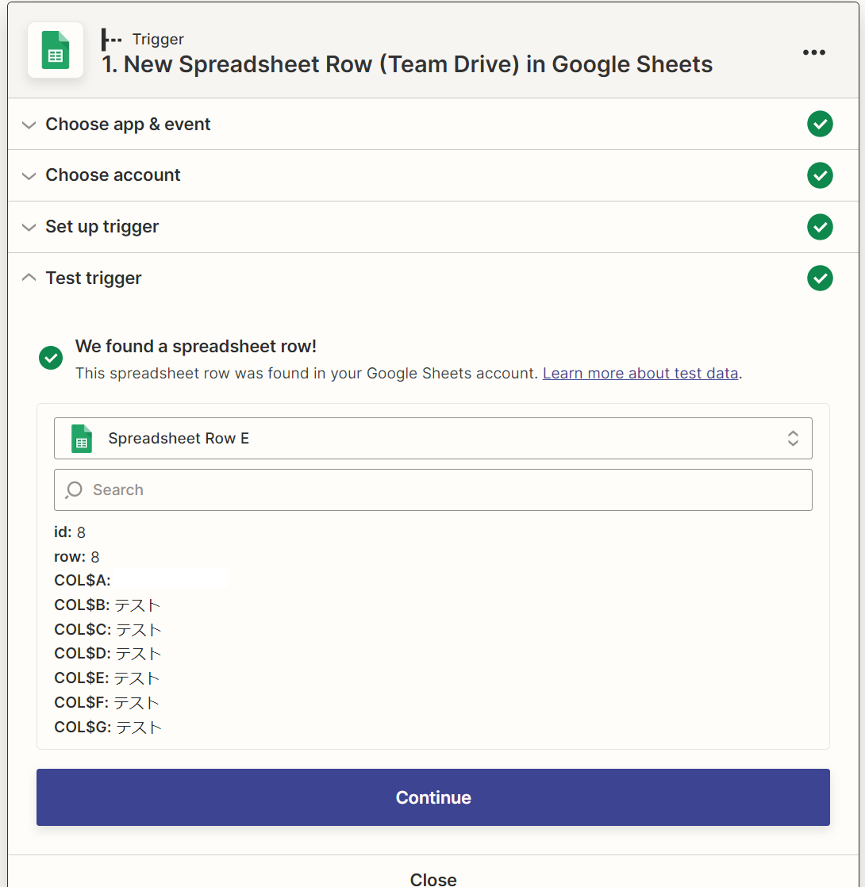The height and width of the screenshot is (887, 865).
Task: Expand the Set up trigger section
Action: (x=102, y=227)
